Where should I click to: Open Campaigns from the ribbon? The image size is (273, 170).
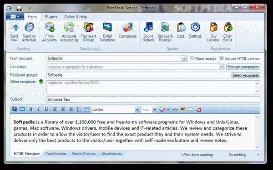(x=127, y=30)
